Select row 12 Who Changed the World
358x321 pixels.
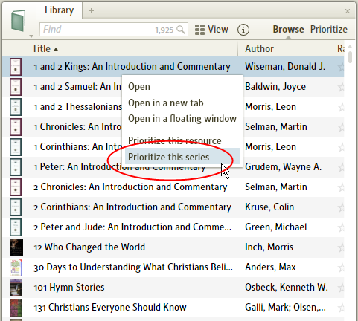[x=173, y=247]
